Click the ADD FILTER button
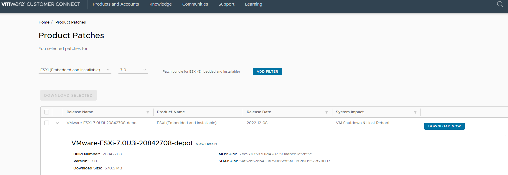The height and width of the screenshot is (175, 508). [267, 71]
